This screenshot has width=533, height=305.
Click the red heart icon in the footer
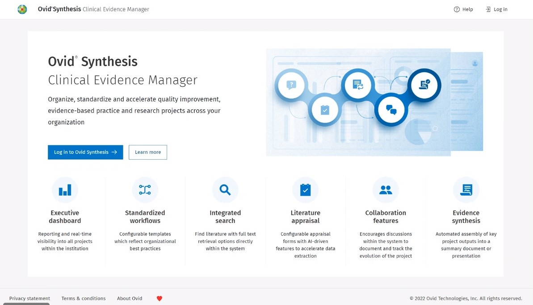tap(159, 298)
